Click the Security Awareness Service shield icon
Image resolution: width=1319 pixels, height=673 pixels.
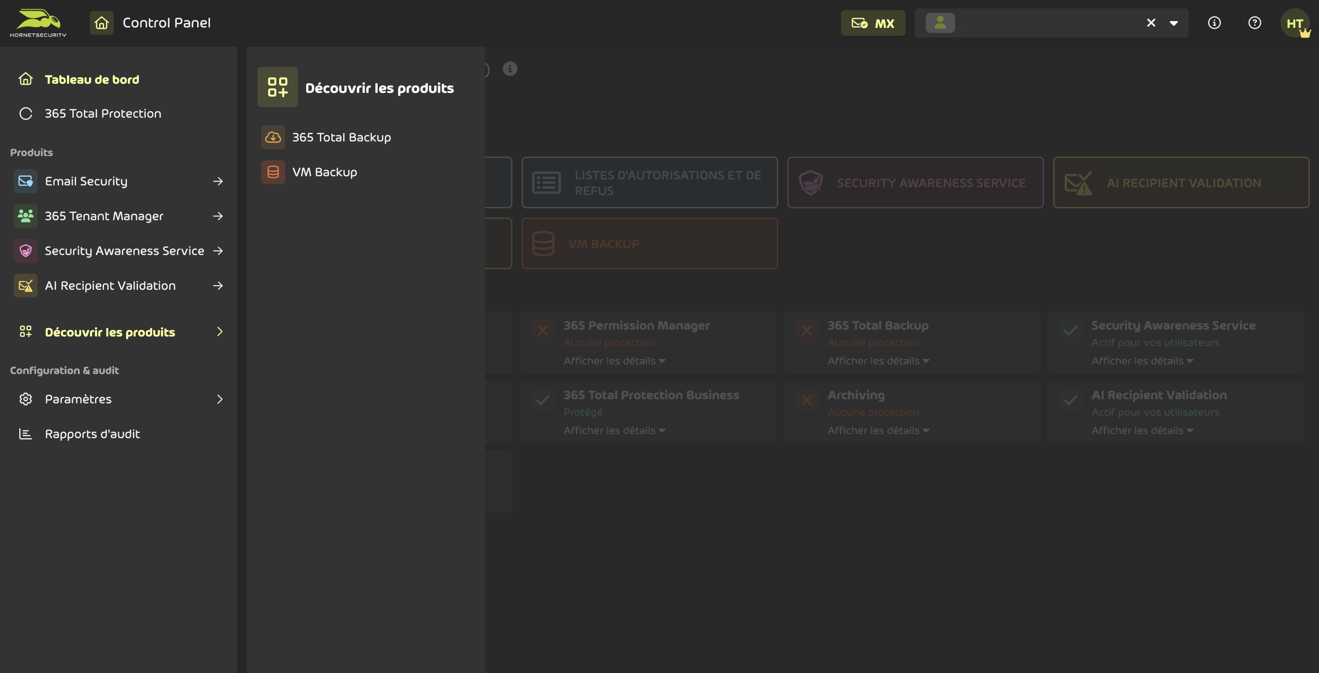click(26, 250)
